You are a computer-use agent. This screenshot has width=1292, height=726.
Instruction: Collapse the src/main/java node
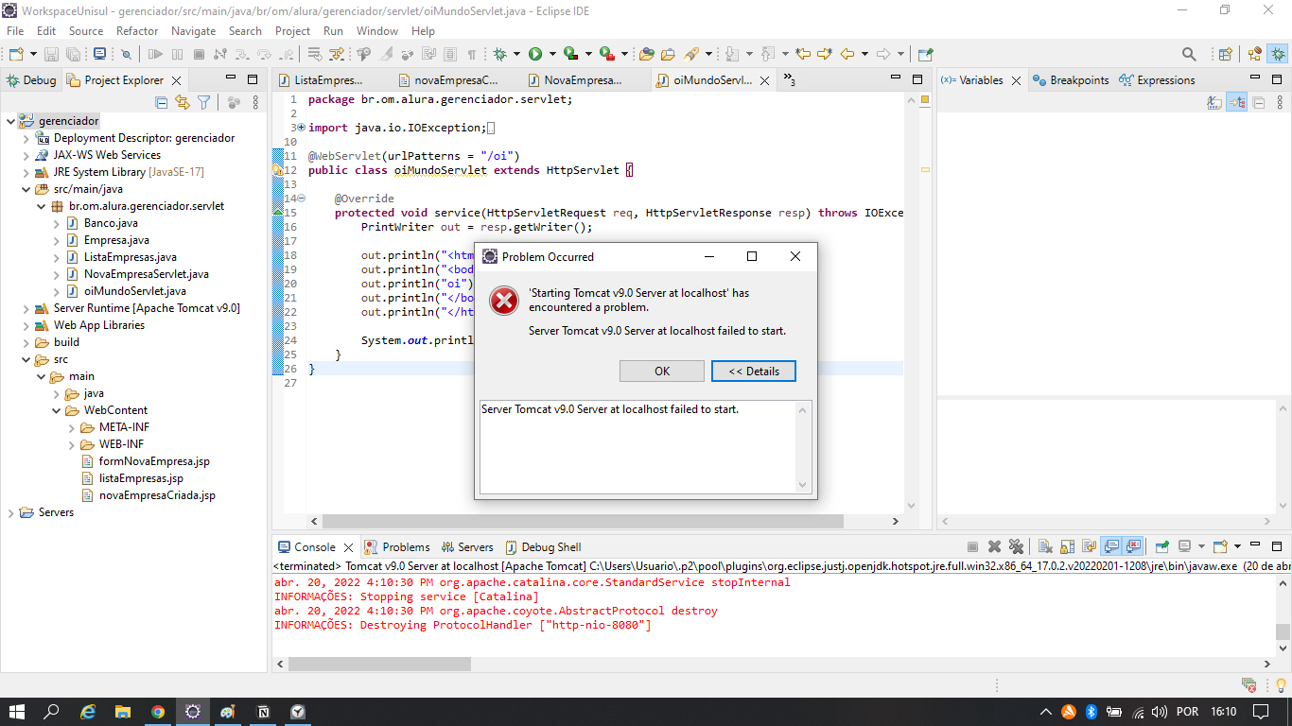[x=26, y=189]
